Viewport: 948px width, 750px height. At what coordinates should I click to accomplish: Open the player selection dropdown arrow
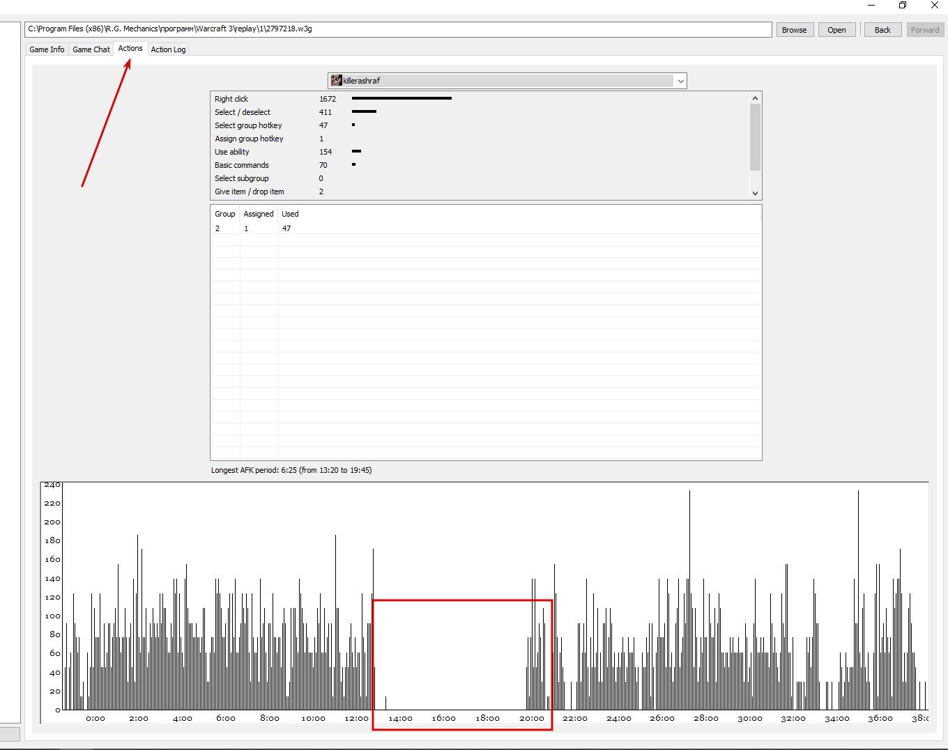[x=680, y=81]
